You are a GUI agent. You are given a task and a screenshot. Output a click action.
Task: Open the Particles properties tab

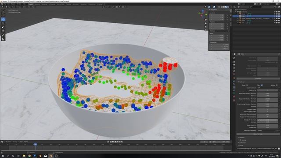(234, 84)
